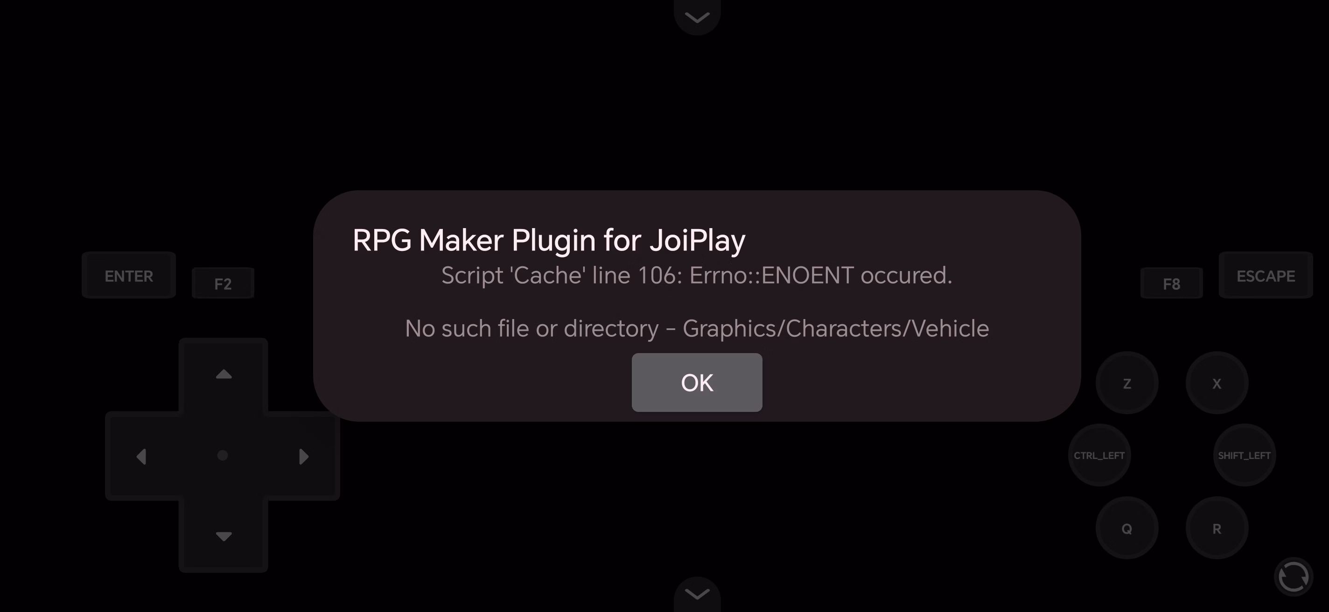Viewport: 1329px width, 612px height.
Task: Click the rotate/refresh icon in the corner
Action: coord(1293,577)
